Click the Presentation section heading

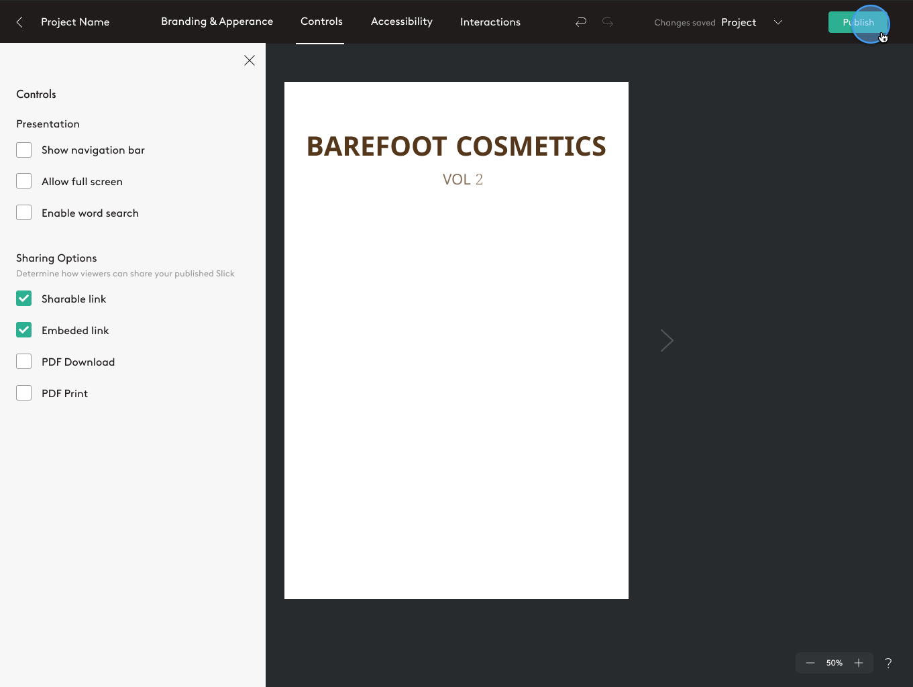pyautogui.click(x=48, y=124)
